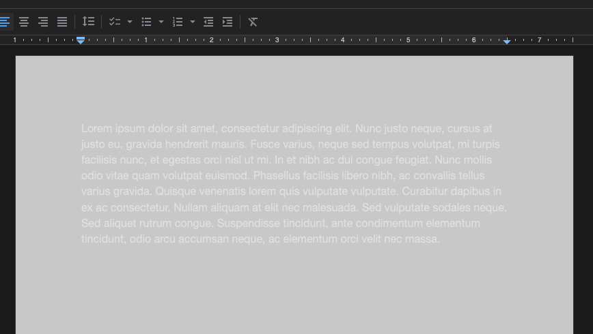Click the word "Lorem" in the paragraph
Image resolution: width=593 pixels, height=334 pixels.
click(97, 128)
